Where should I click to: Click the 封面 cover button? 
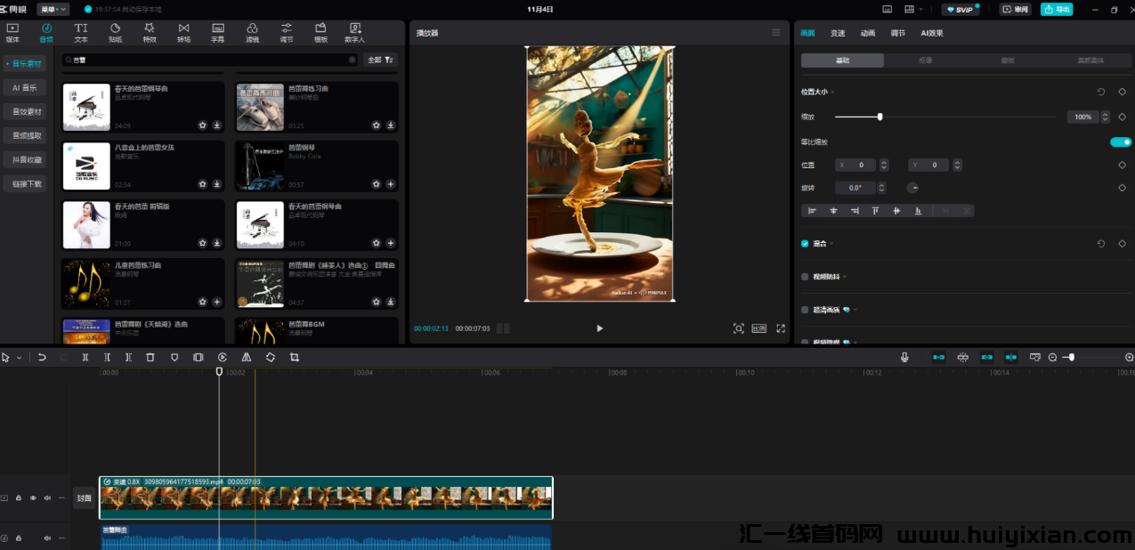(x=84, y=498)
